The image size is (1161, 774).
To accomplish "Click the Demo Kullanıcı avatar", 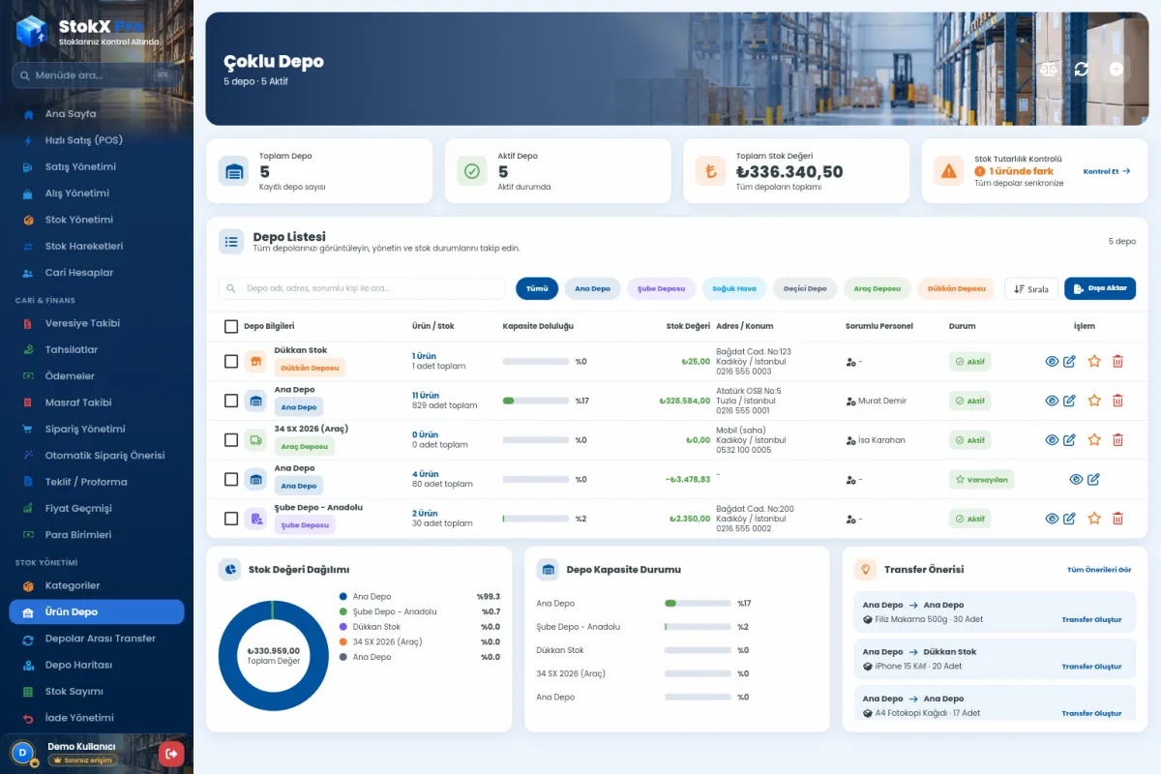I will (22, 752).
